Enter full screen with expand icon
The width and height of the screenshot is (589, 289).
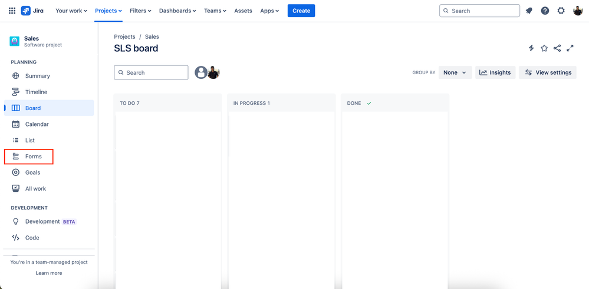(570, 48)
